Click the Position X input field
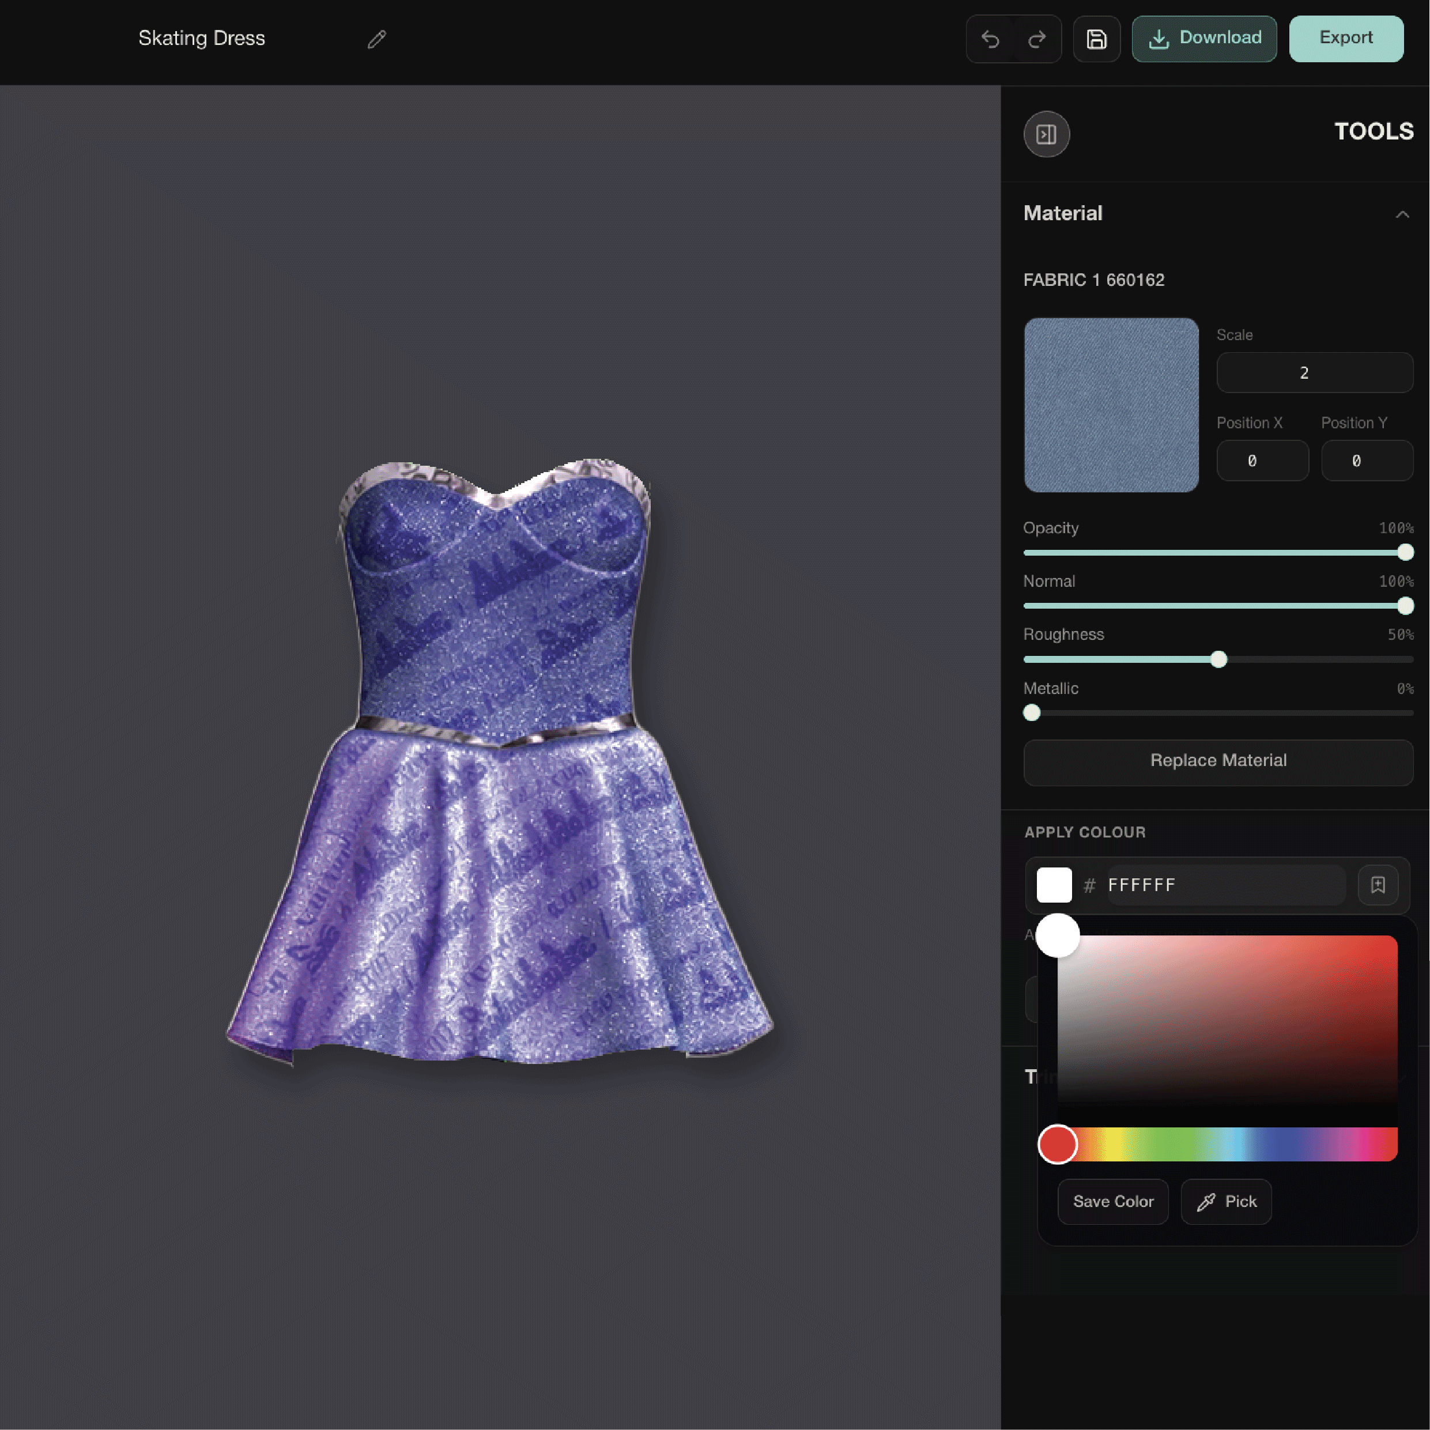The image size is (1430, 1430). click(x=1262, y=461)
